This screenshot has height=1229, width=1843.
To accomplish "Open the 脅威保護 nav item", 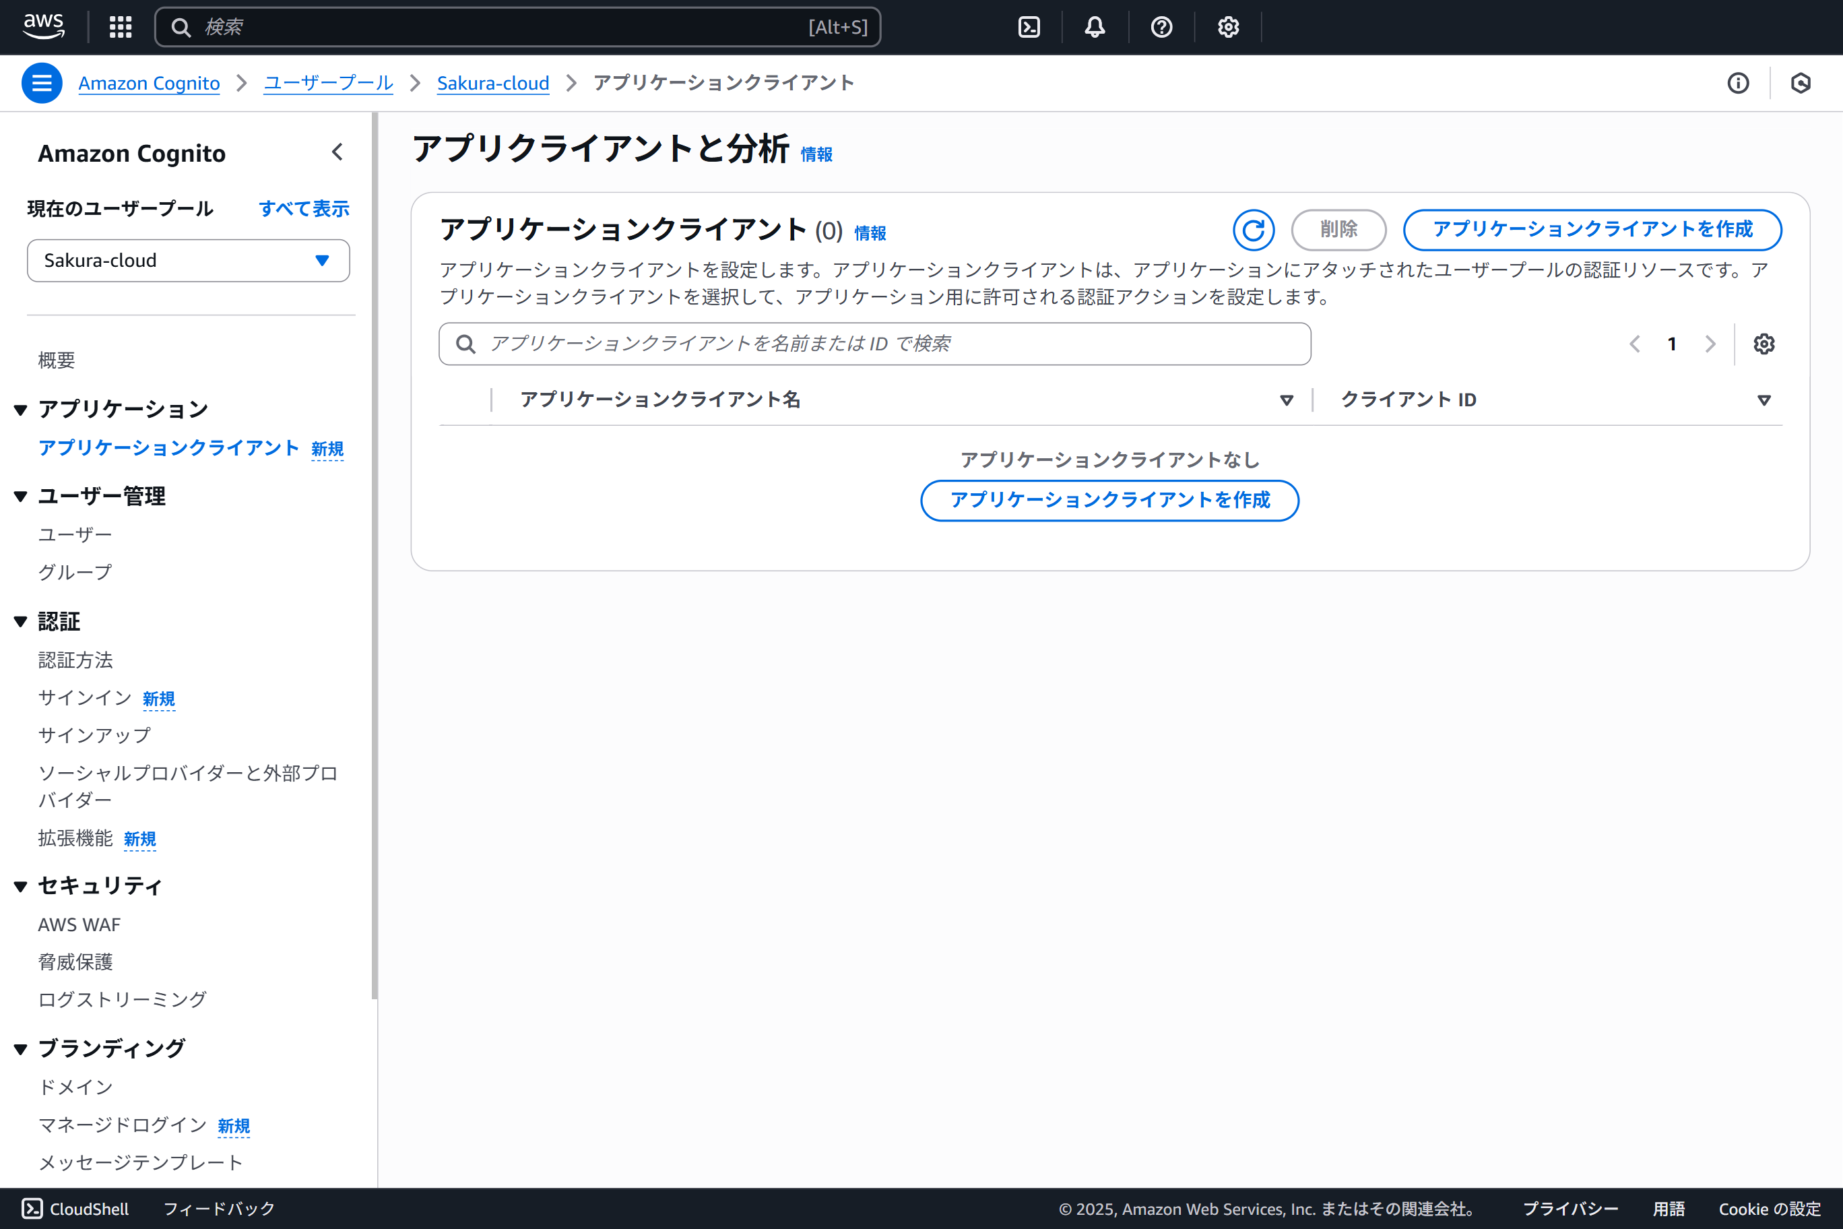I will 75,962.
